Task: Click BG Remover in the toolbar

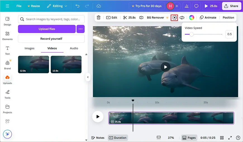Action: point(158,18)
